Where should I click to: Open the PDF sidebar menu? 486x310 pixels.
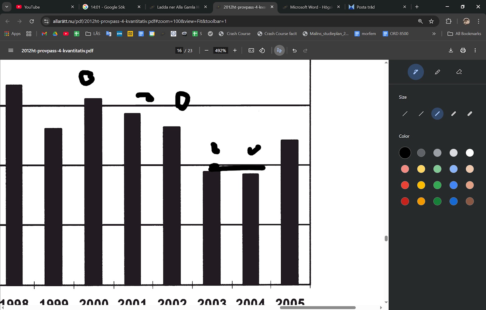(x=11, y=51)
